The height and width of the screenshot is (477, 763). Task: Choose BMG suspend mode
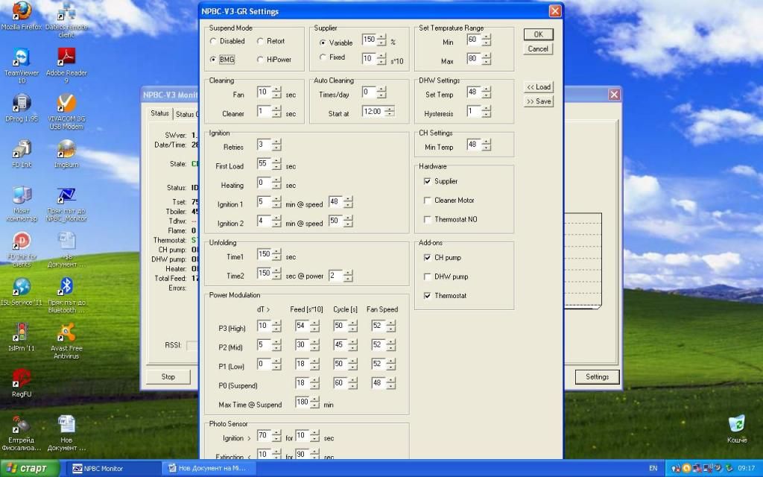tap(223, 60)
